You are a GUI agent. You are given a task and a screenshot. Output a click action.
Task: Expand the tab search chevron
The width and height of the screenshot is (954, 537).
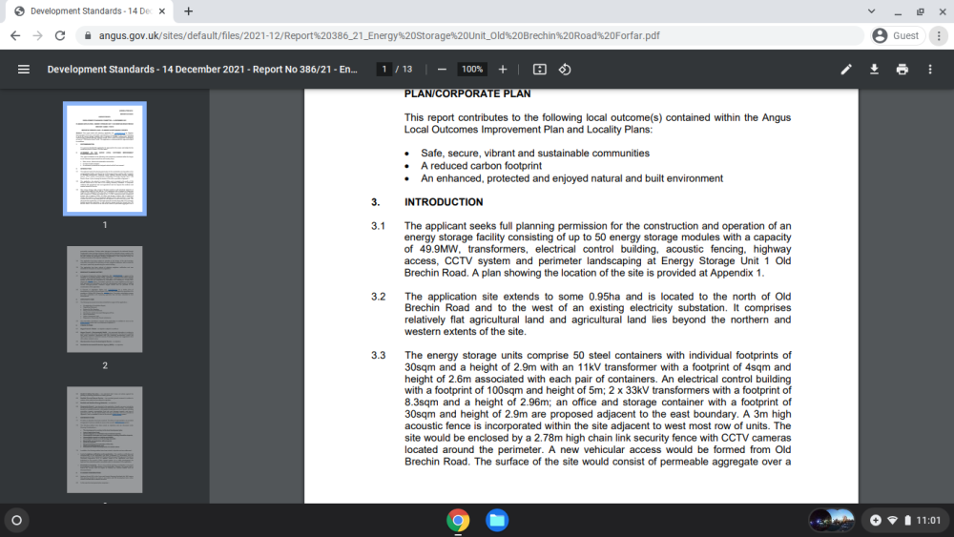(871, 10)
